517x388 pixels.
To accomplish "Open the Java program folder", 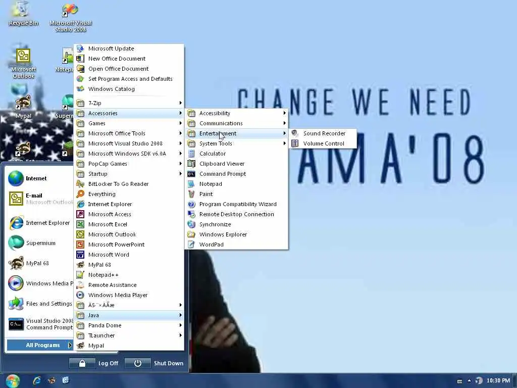I will point(129,315).
